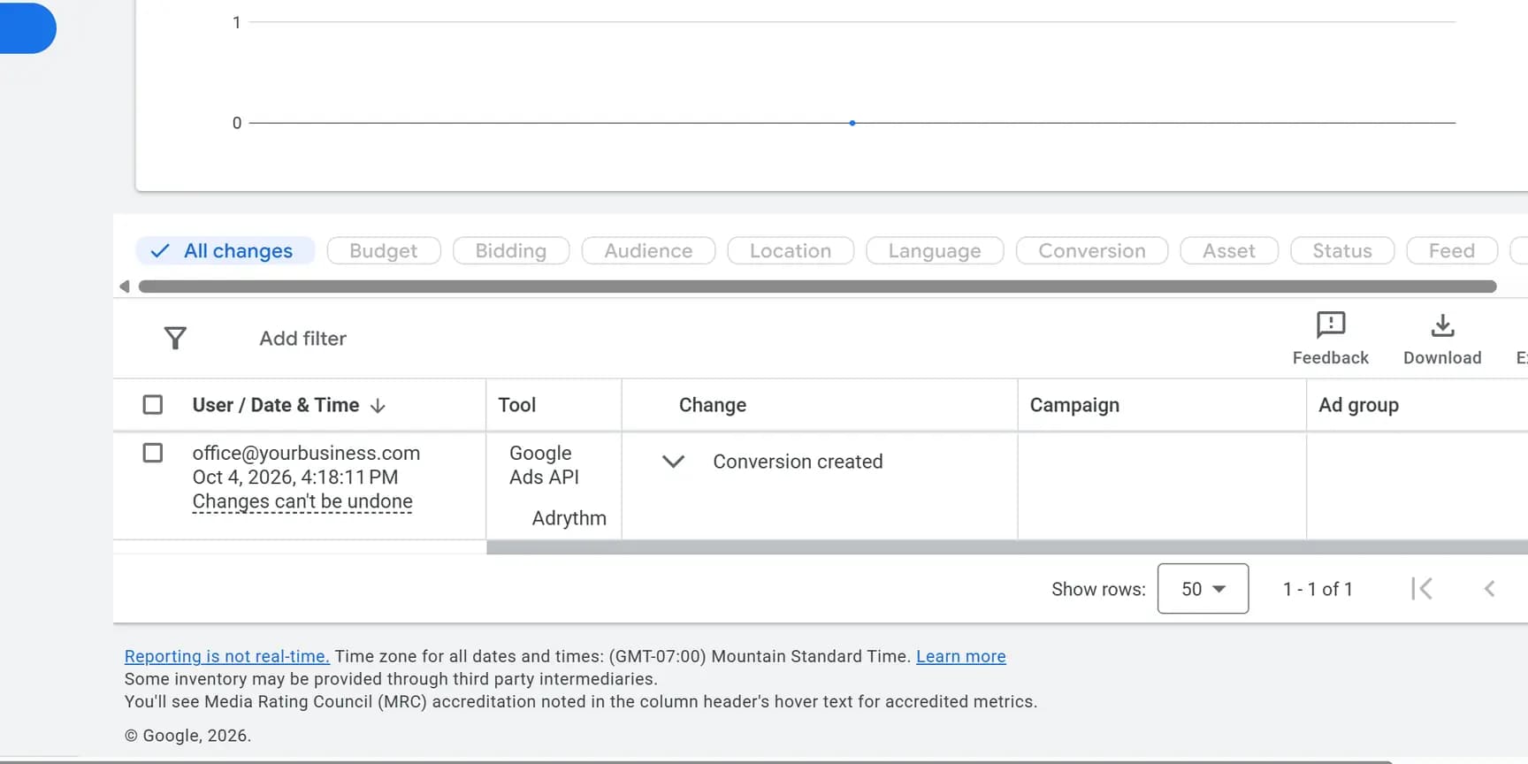Tick the select-all checkbox in table header

click(x=153, y=405)
